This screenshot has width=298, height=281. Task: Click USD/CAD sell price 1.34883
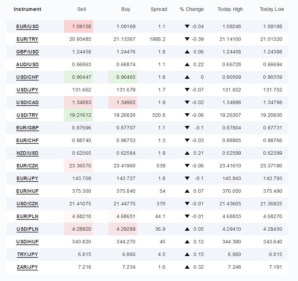point(81,102)
